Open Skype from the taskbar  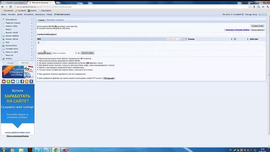tap(38, 150)
